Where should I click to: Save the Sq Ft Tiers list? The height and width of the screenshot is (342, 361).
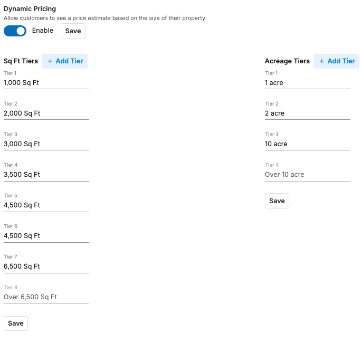tap(16, 324)
